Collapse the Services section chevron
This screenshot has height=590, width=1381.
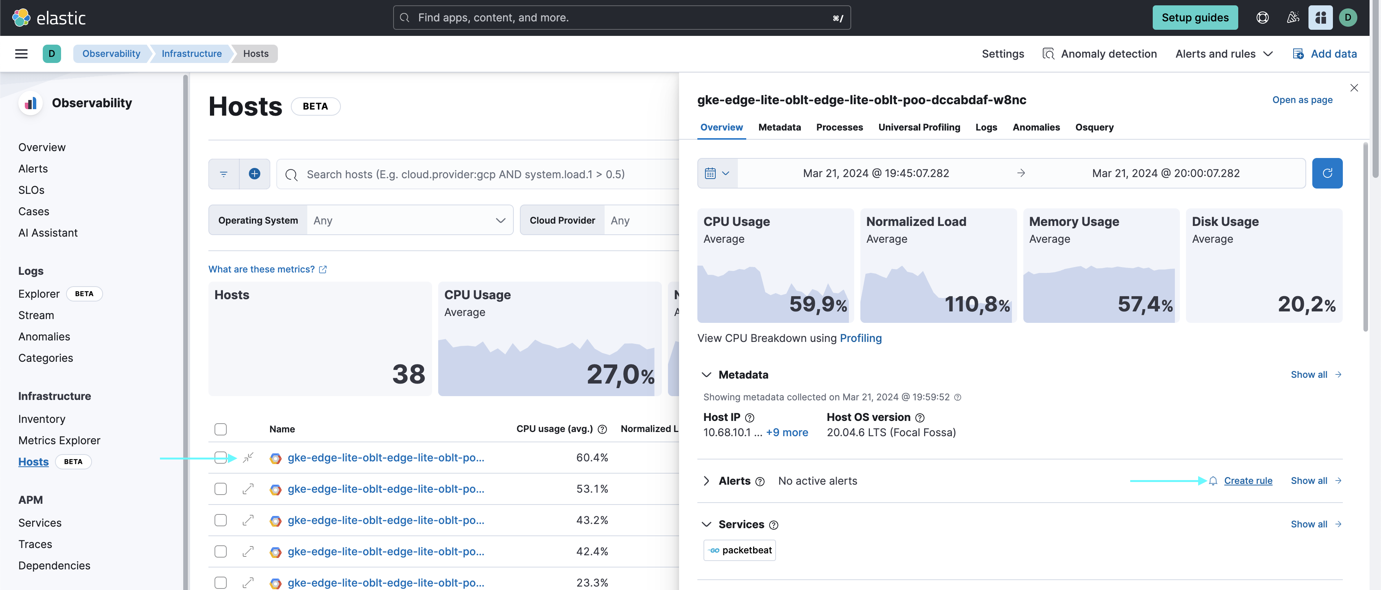coord(706,525)
